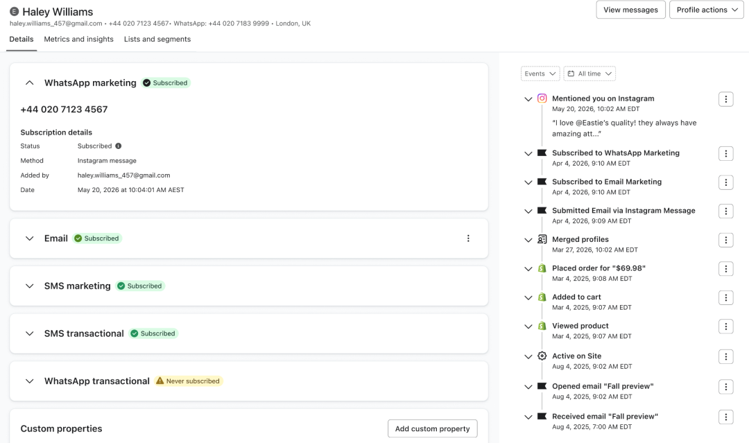Click flag icon for Received email Fall preview
The image size is (749, 443).
[542, 416]
